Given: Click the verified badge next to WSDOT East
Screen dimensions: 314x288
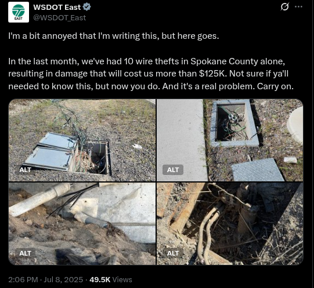Looking at the screenshot, I should pyautogui.click(x=87, y=7).
